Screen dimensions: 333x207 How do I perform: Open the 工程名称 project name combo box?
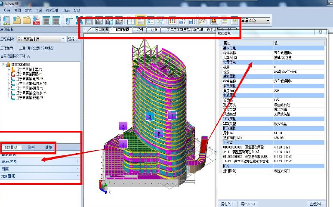(41, 39)
